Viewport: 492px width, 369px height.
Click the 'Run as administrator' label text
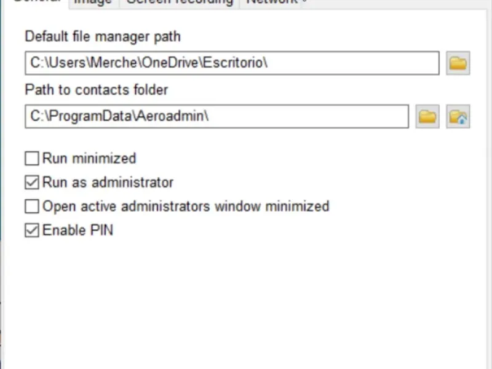click(108, 182)
